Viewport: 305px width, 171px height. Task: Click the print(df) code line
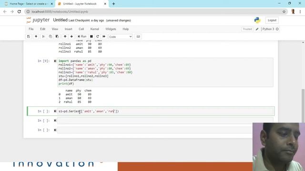click(66, 84)
